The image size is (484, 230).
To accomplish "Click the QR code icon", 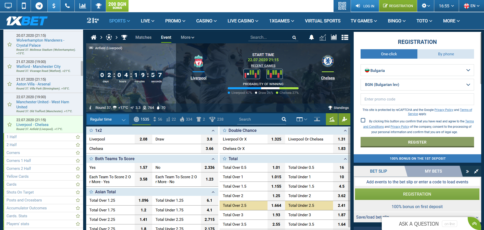I will click(342, 6).
